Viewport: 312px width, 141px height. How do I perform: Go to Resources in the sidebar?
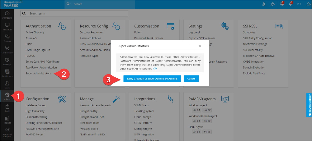[x=7, y=26]
